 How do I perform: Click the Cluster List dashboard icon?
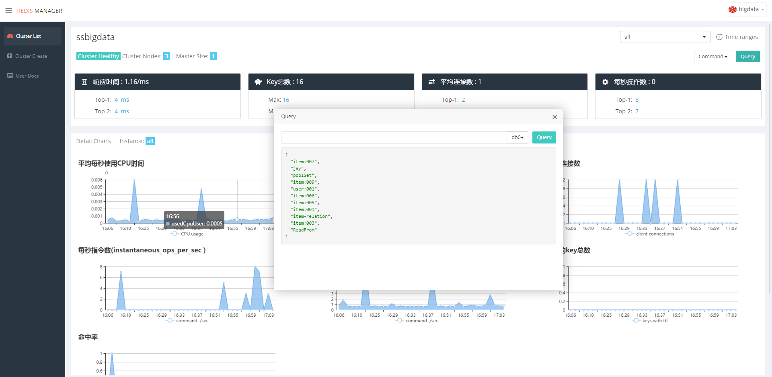pyautogui.click(x=10, y=36)
